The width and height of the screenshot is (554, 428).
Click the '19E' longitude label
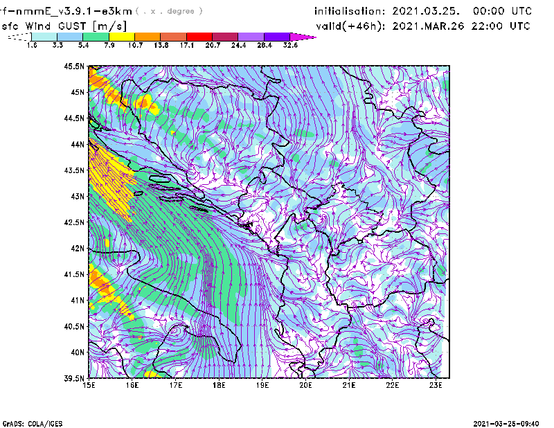[x=262, y=385]
